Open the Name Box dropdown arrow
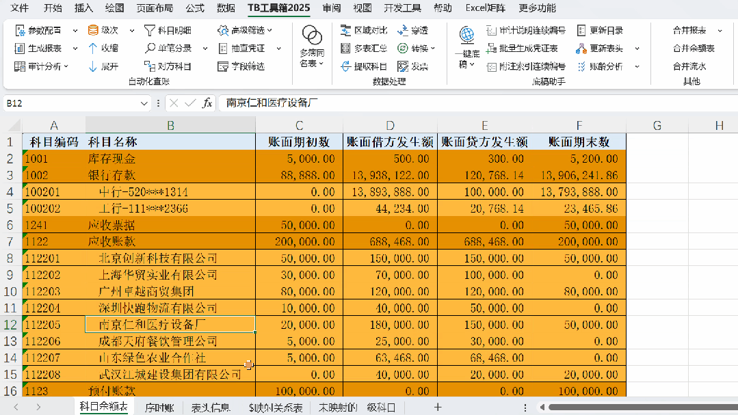The height and width of the screenshot is (415, 738). click(x=144, y=103)
